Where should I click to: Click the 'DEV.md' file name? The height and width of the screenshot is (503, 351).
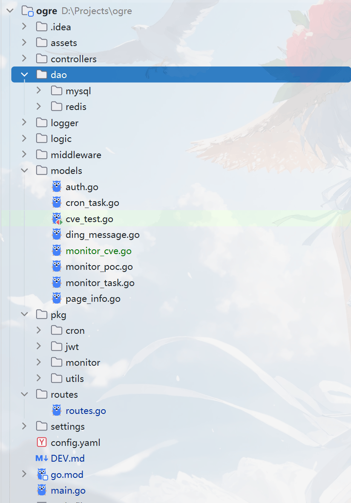pyautogui.click(x=68, y=458)
